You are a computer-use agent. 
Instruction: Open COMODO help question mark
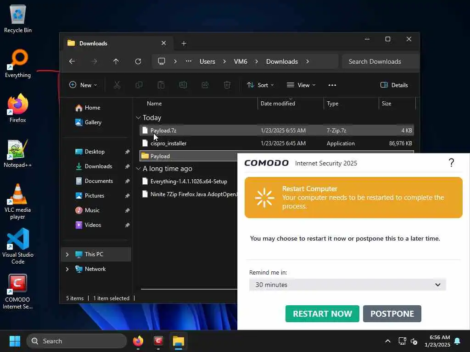452,163
